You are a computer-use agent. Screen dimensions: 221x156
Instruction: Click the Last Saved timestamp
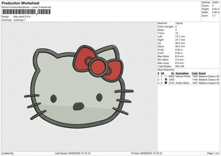tap(73, 153)
